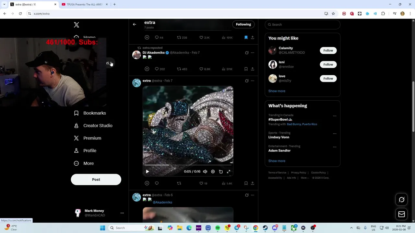Open the Chrome extensions puzzle icon

[x=383, y=14]
